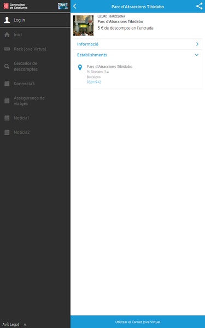The image size is (205, 328).
Task: Tap the Notícia2 news icon
Action: pyautogui.click(x=7, y=132)
